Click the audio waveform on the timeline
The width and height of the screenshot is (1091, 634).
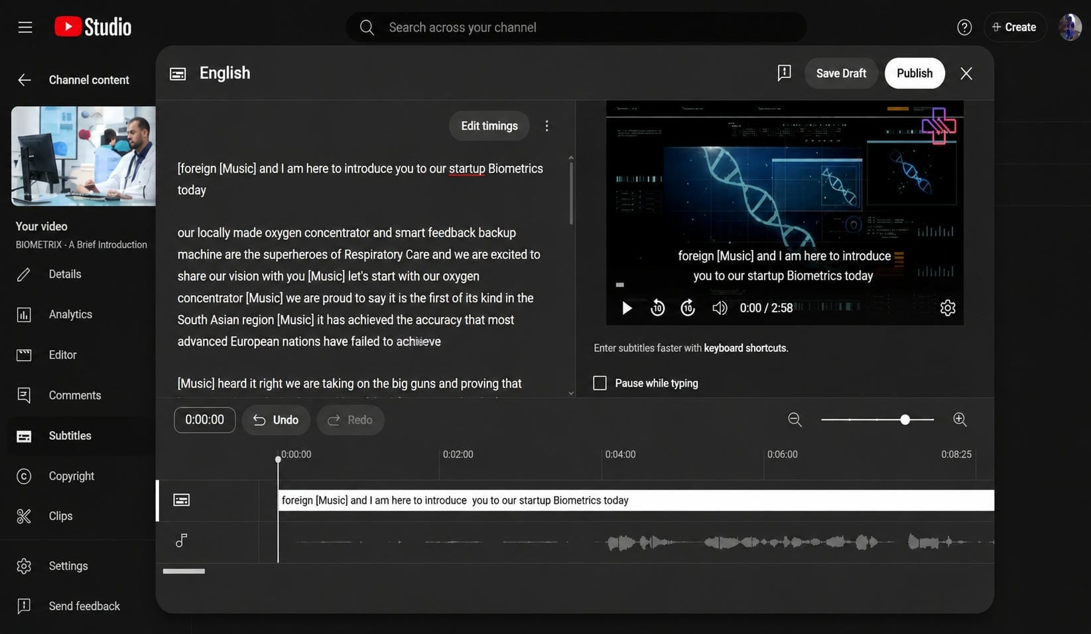(636, 542)
